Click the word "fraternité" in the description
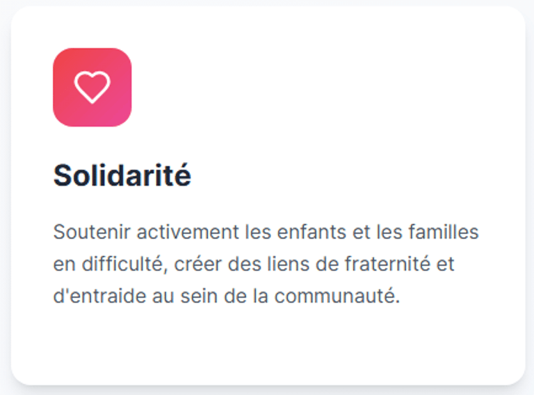Image resolution: width=534 pixels, height=395 pixels. click(395, 264)
